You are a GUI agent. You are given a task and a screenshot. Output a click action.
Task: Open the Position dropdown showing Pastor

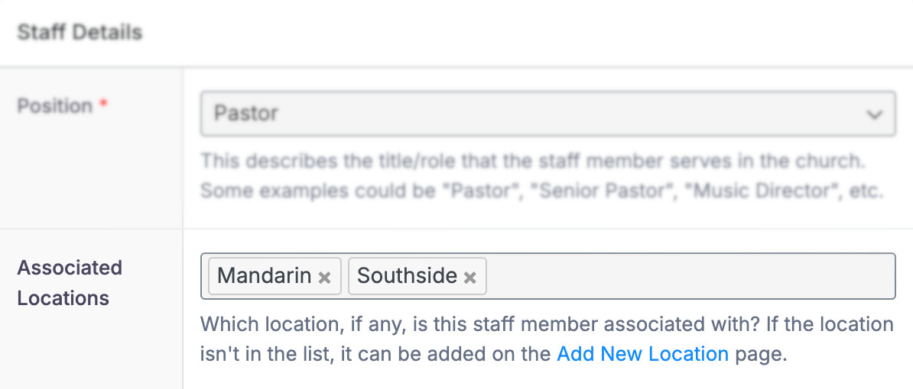point(535,114)
